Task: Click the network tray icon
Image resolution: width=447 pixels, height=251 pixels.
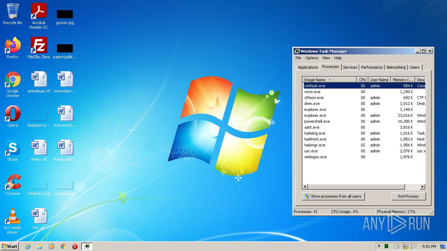Action: coord(405,246)
